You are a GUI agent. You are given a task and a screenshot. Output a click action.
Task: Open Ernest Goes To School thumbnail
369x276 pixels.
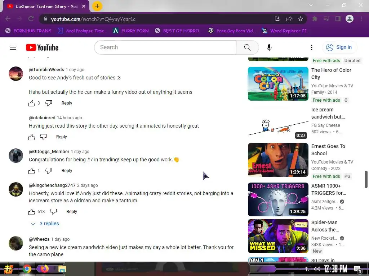[x=278, y=160]
